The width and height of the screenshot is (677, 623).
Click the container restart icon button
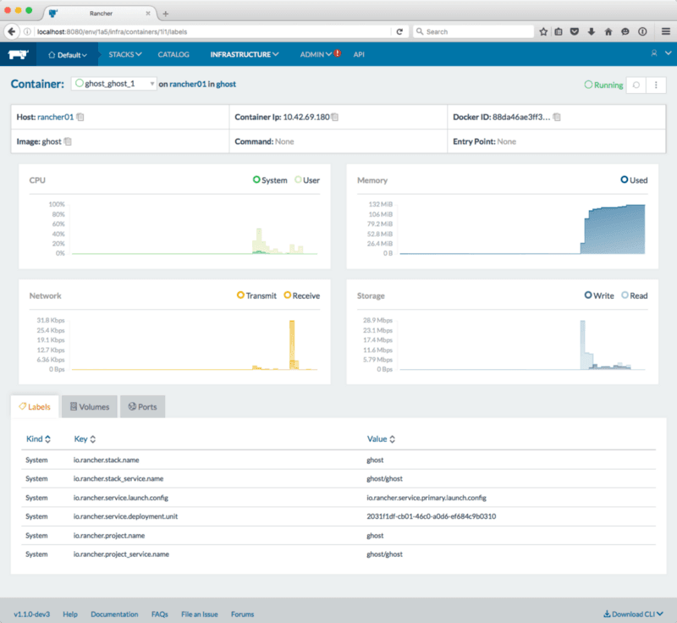[x=635, y=85]
